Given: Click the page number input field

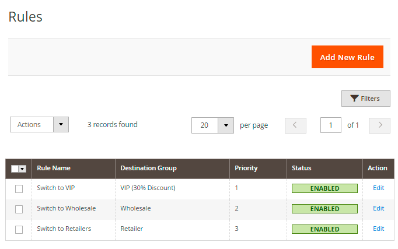Looking at the screenshot, I should 331,125.
